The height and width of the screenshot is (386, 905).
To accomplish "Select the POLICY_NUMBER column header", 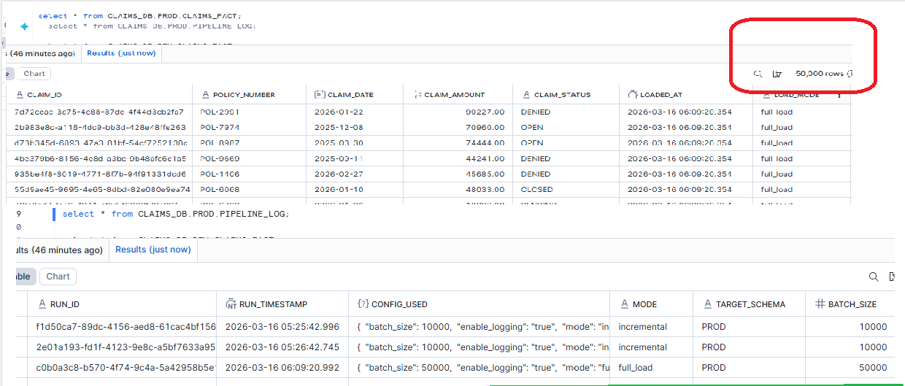I will 244,95.
